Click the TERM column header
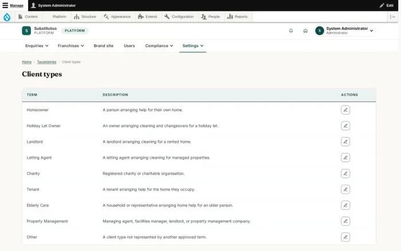This screenshot has height=251, width=401. pyautogui.click(x=32, y=95)
